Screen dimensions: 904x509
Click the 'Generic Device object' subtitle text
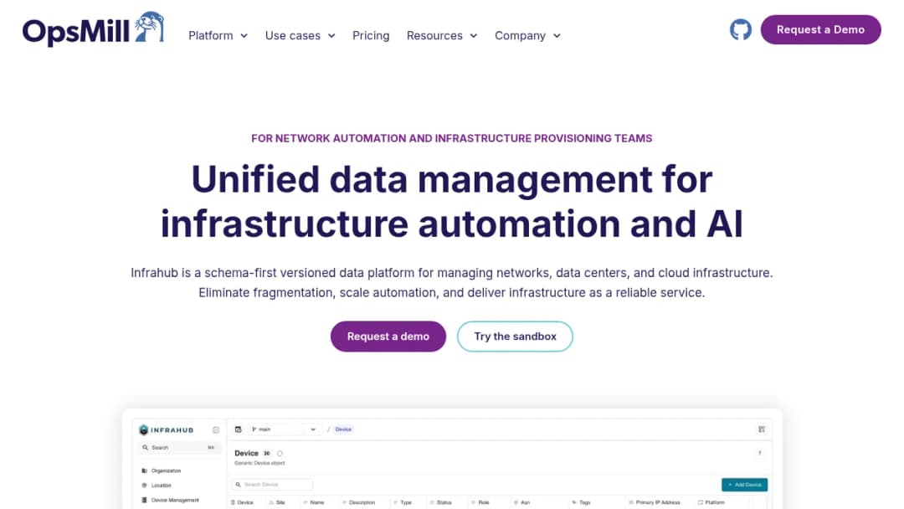coord(259,463)
